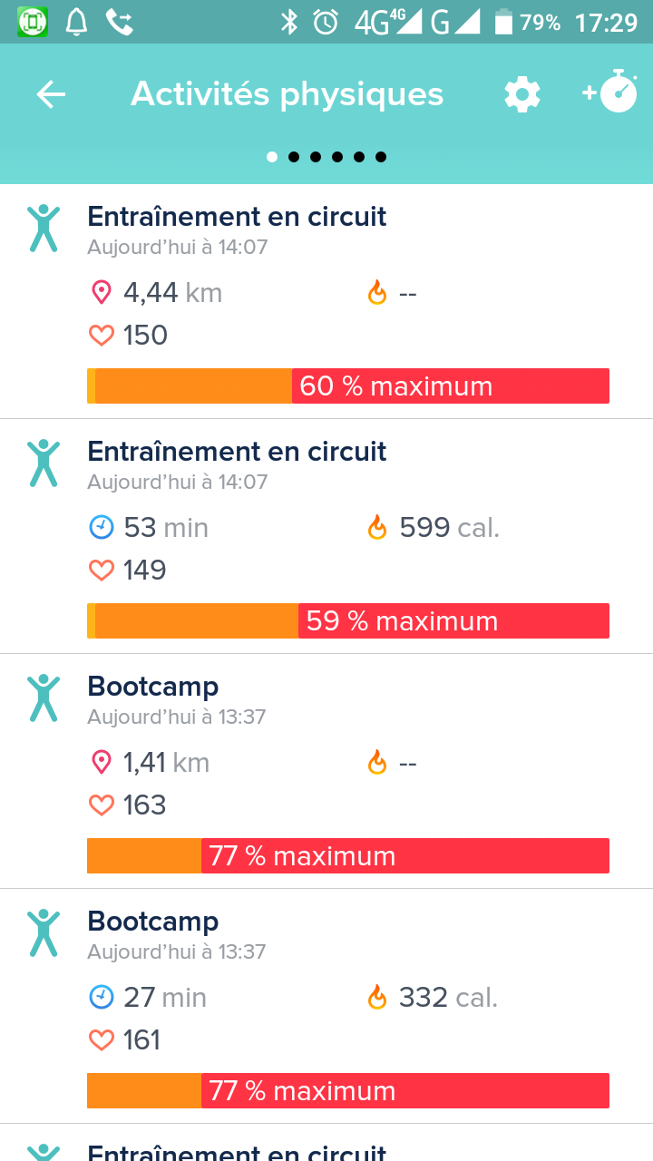Tap the heart icon showing 150 bpm
The width and height of the screenshot is (653, 1161).
point(102,335)
